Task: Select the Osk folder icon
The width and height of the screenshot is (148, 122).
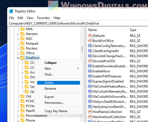Action: click(22, 96)
